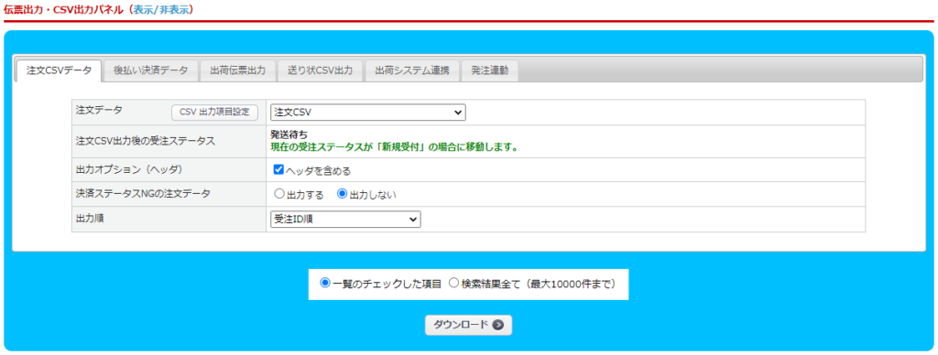Viewport: 938px width, 355px height.
Task: Choose 一覧のチェックした項目 radio option
Action: click(325, 284)
